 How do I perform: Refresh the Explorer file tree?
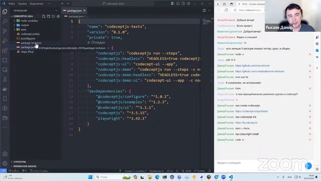tap(54, 16)
